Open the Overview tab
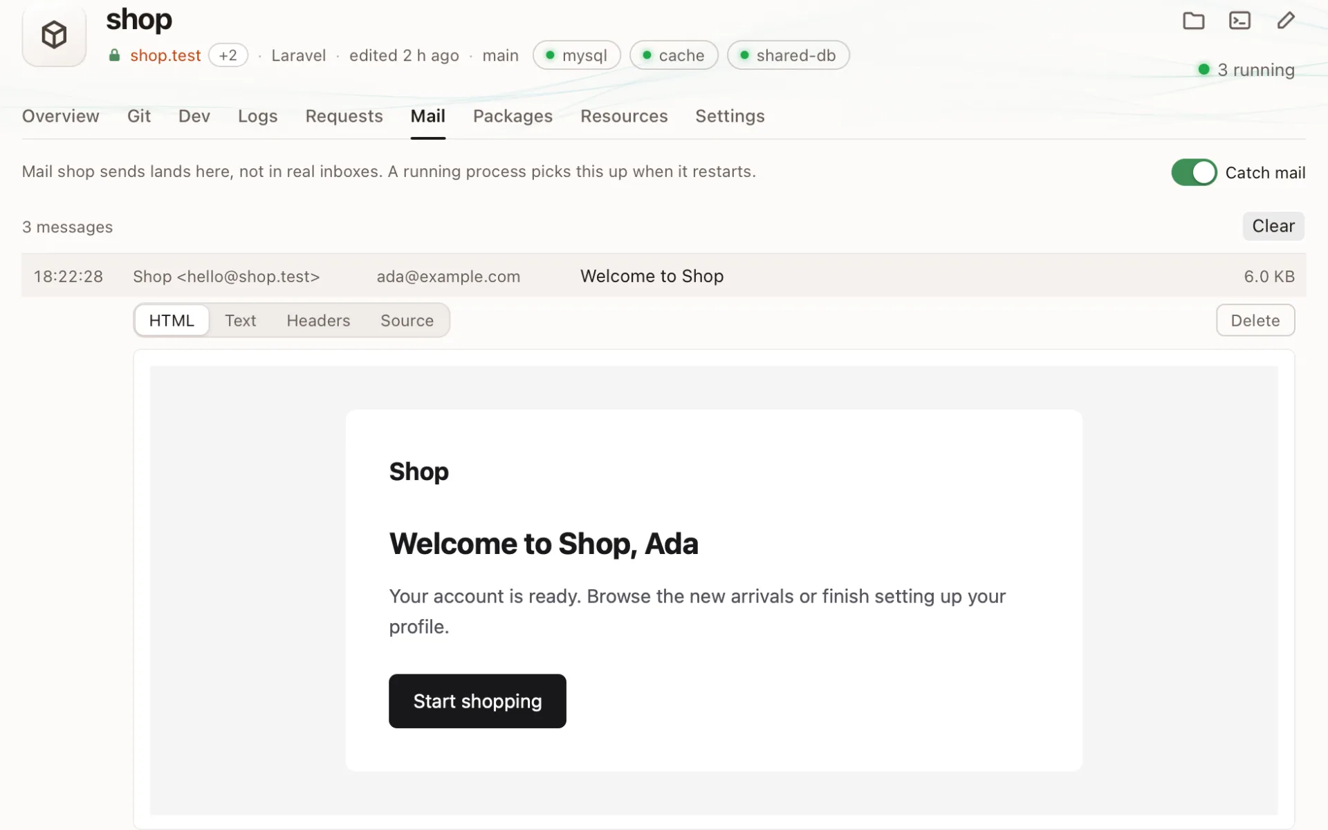The width and height of the screenshot is (1328, 830). tap(61, 116)
